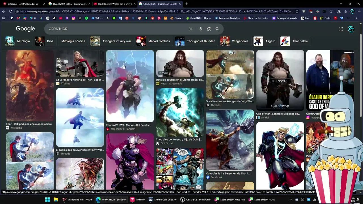Screen dimensions: 363x204
Task: Open Google Lens image search
Action: 209,29
